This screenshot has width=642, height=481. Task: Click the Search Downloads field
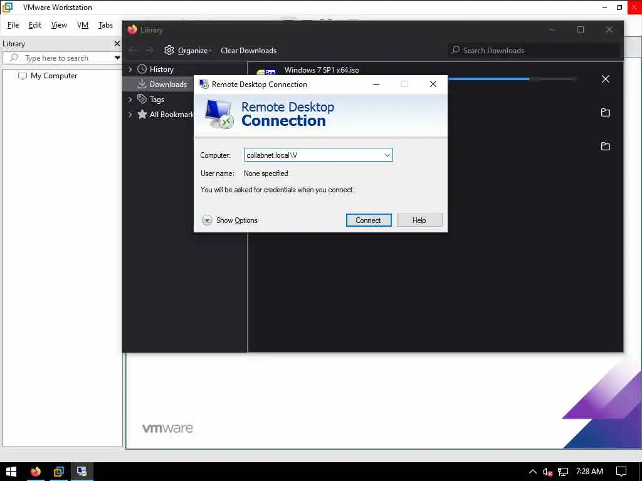point(534,50)
